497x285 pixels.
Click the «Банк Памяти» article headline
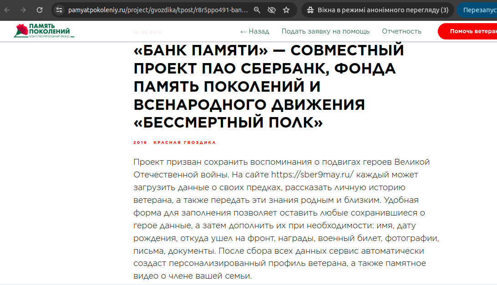pyautogui.click(x=269, y=87)
